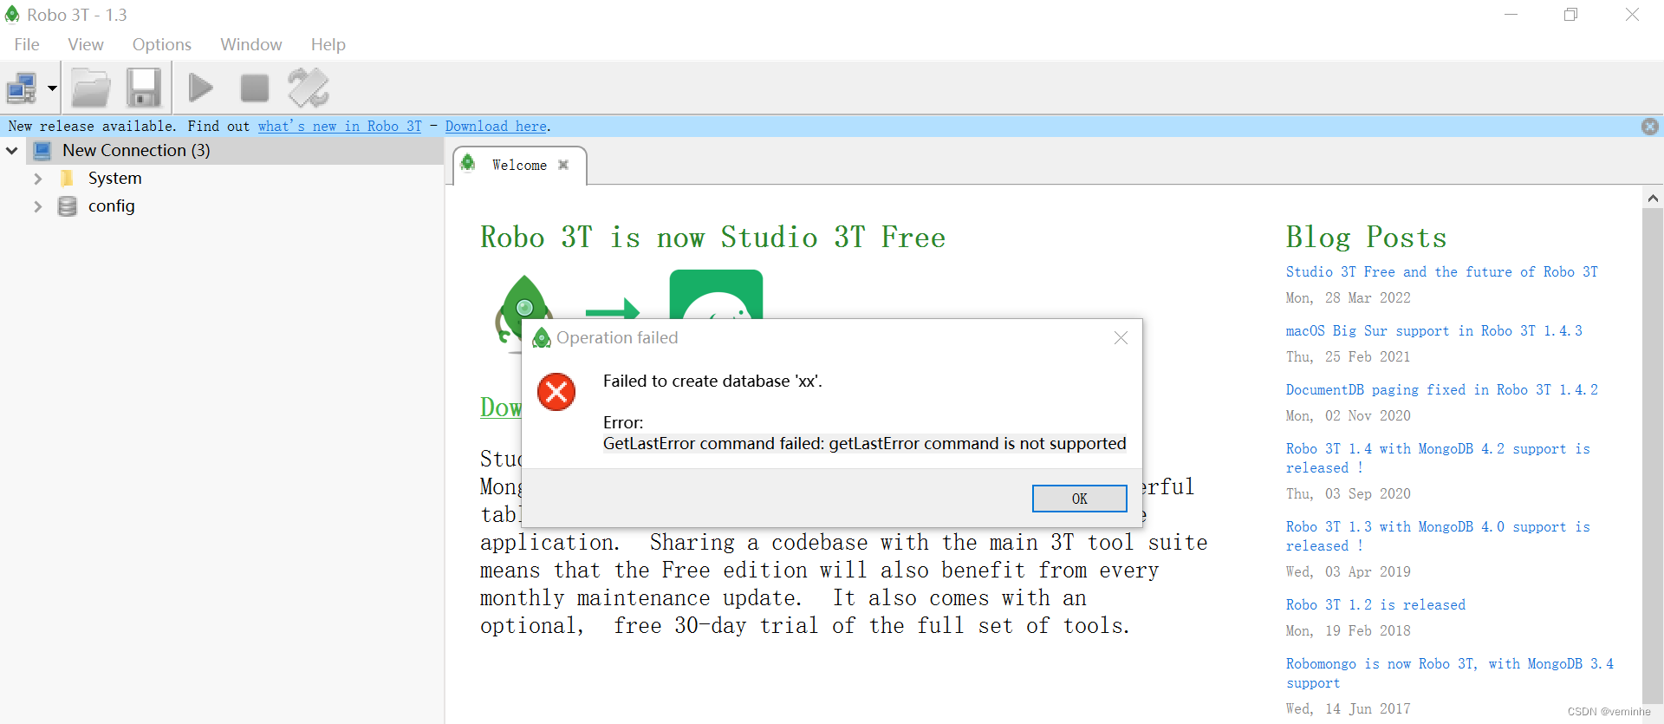Viewport: 1664px width, 724px height.
Task: Click the Welcome tab Robo 3T icon
Action: pyautogui.click(x=468, y=163)
